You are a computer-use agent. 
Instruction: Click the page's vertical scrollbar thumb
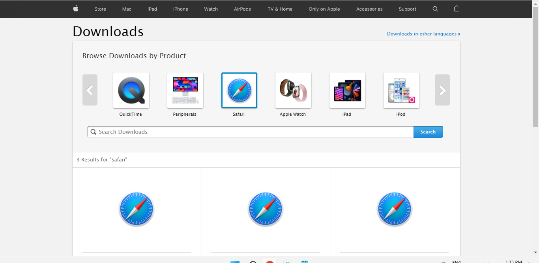[535, 67]
